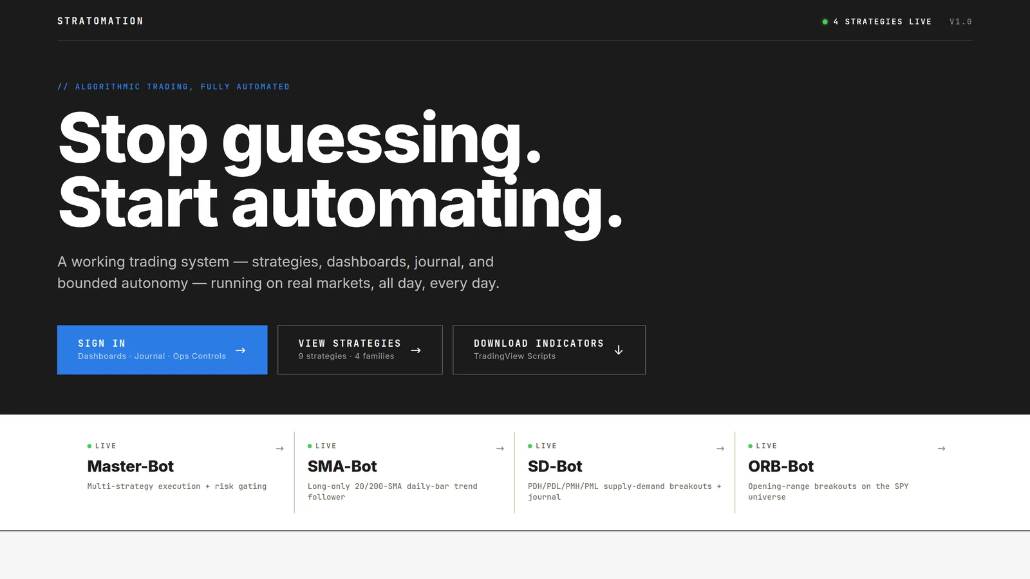Click the LIVE indicator on SMA-Bot card
Image resolution: width=1030 pixels, height=579 pixels.
point(322,446)
